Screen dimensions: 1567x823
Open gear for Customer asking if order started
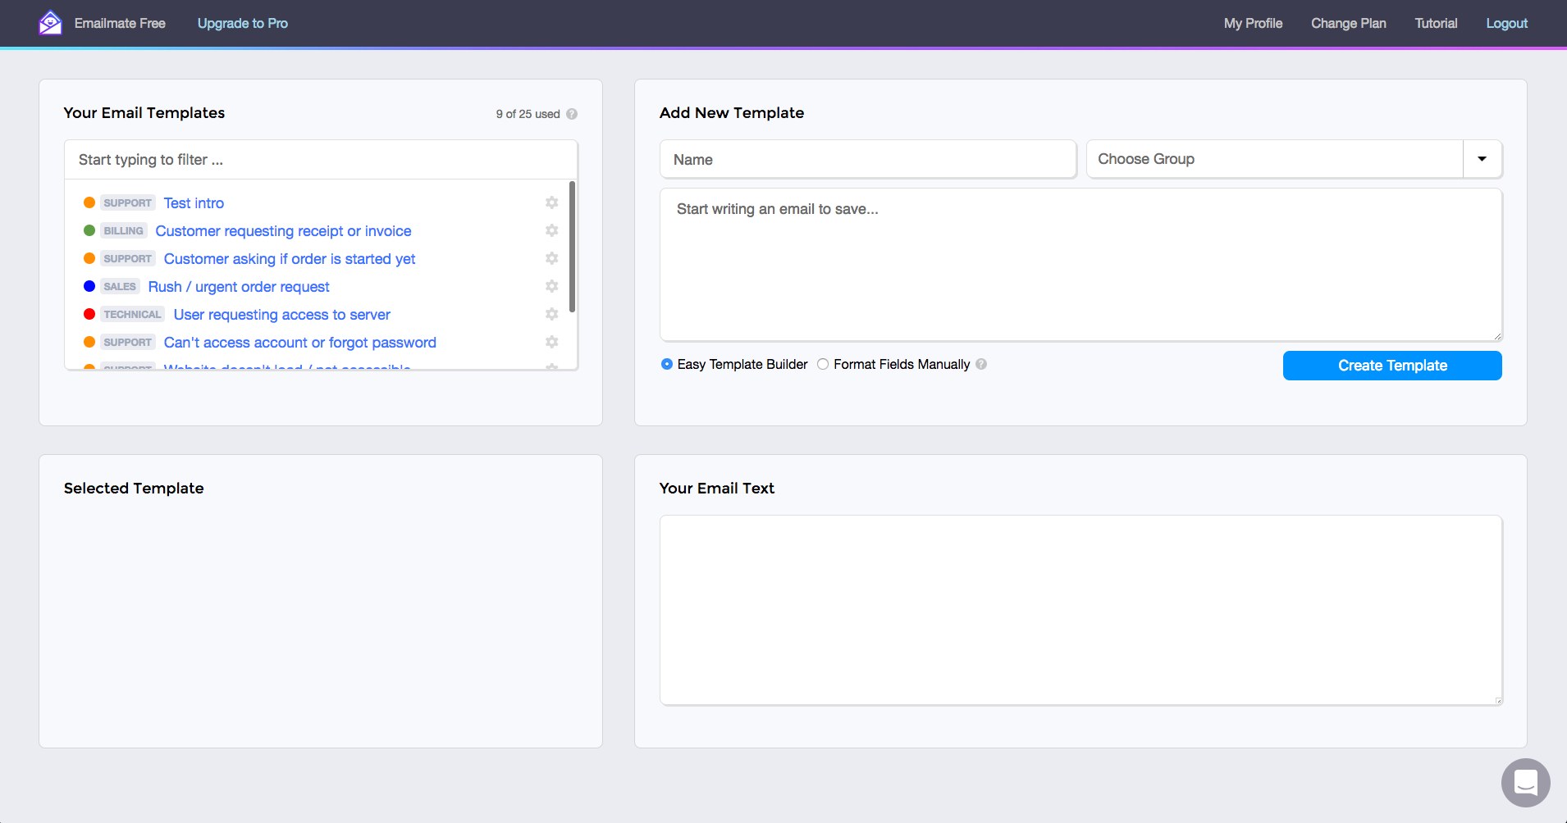coord(552,258)
